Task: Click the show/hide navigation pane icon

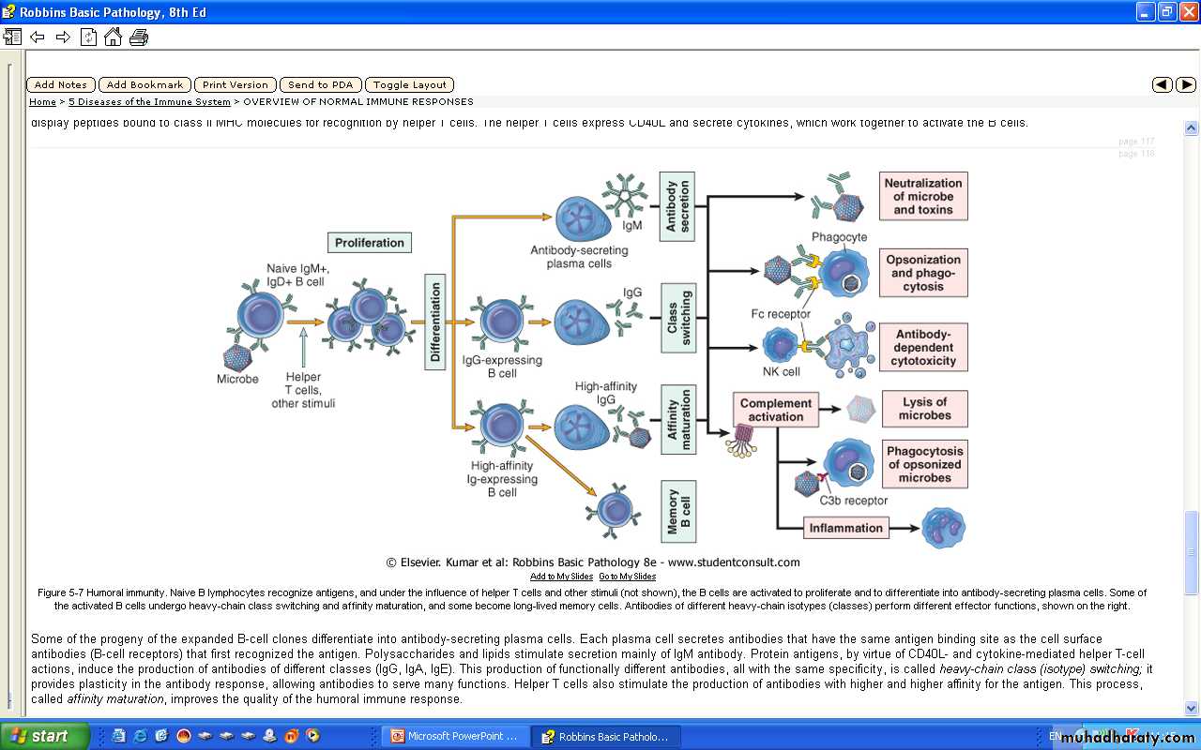Action: click(x=12, y=37)
